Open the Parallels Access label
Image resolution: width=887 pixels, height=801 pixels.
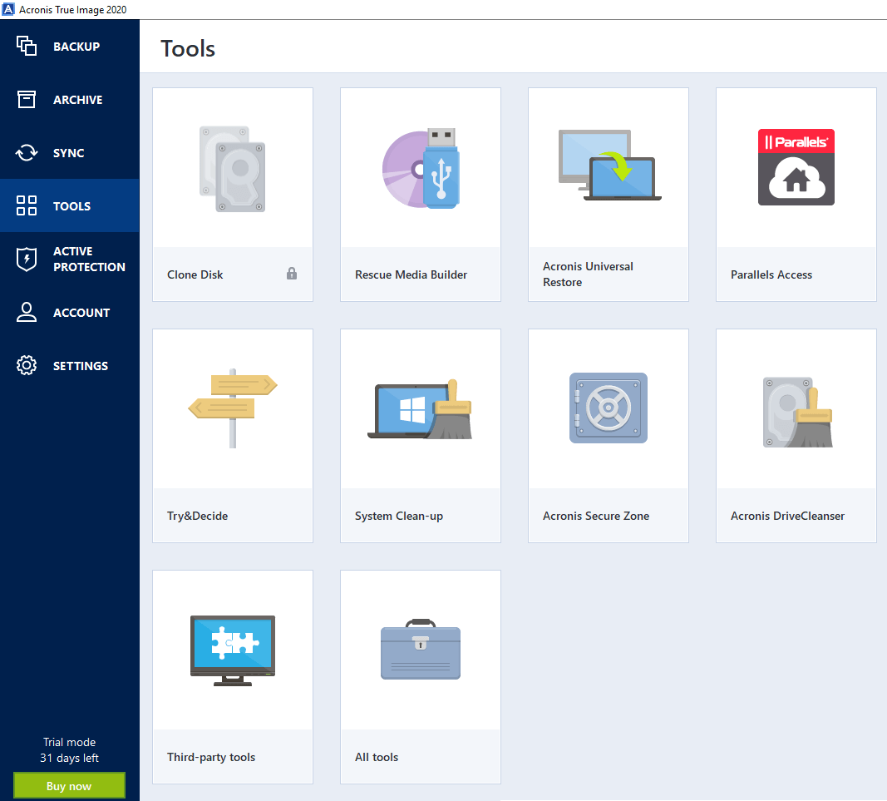(x=771, y=274)
